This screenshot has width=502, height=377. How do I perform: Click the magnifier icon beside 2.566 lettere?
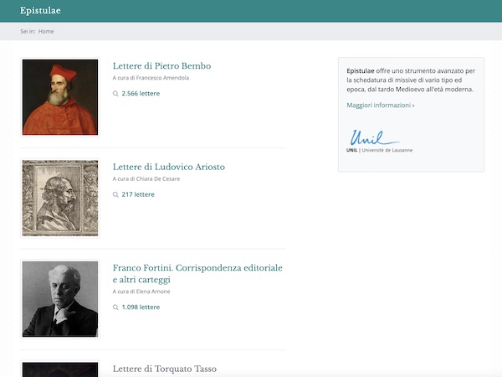click(115, 94)
